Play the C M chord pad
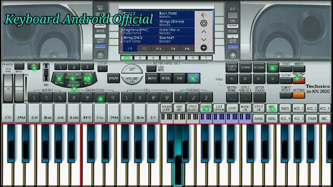This screenshot has width=333, height=187. 8,113
